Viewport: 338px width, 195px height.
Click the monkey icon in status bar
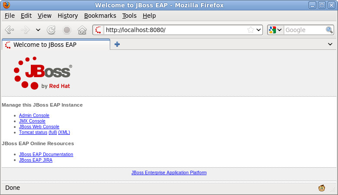pyautogui.click(x=322, y=188)
